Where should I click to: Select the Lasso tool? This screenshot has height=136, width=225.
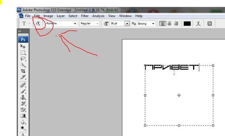[x=23, y=59]
